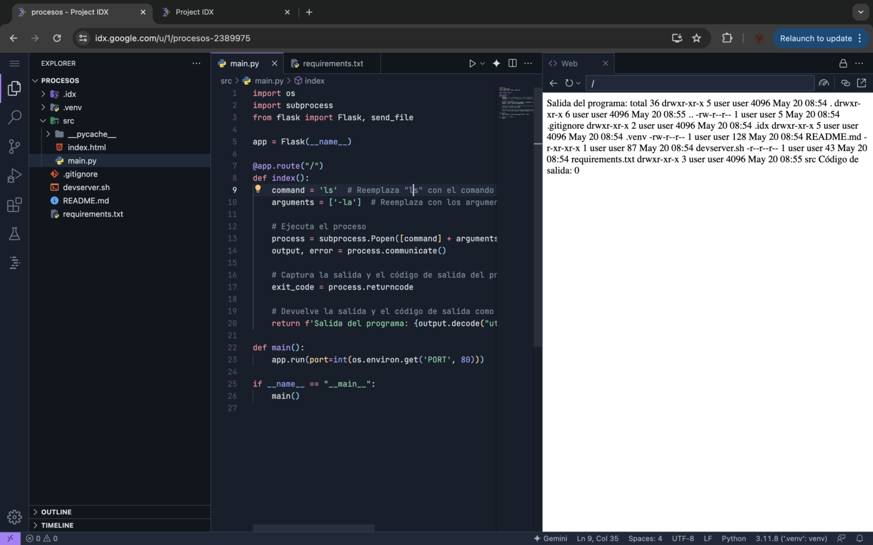Open the Search panel in the activity bar

14,117
